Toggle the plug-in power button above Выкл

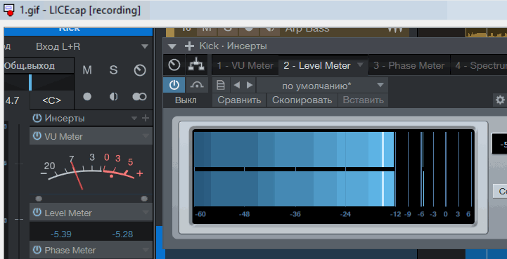[x=174, y=85]
